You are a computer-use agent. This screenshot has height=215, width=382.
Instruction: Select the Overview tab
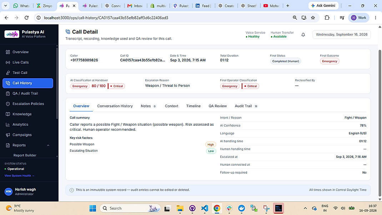click(81, 106)
